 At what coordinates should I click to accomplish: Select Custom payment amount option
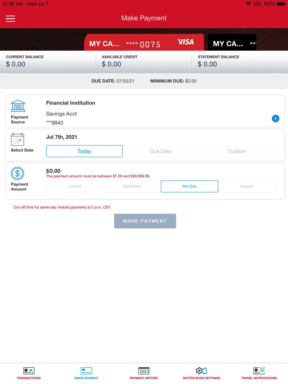[247, 186]
